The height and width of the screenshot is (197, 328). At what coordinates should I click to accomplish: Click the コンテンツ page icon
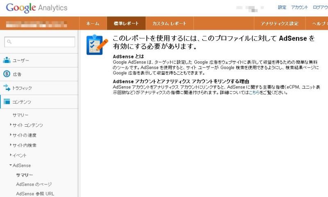pyautogui.click(x=7, y=101)
